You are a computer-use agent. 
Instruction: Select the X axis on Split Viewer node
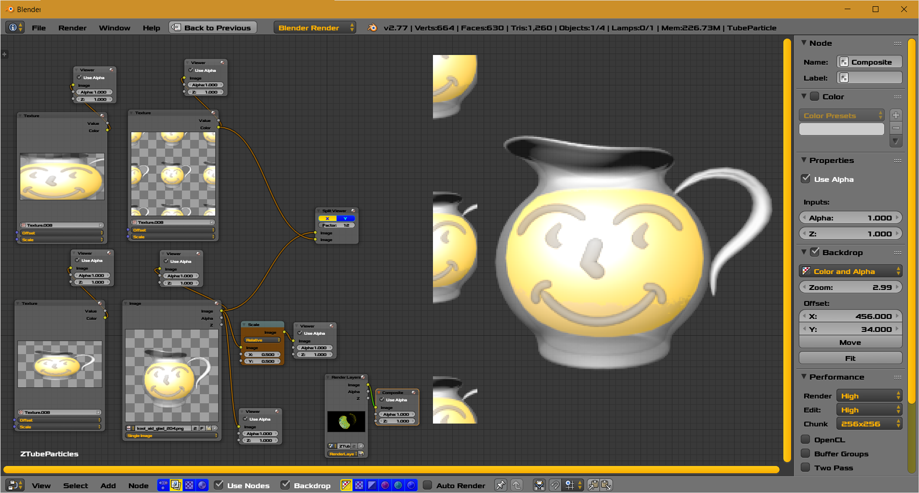point(328,219)
